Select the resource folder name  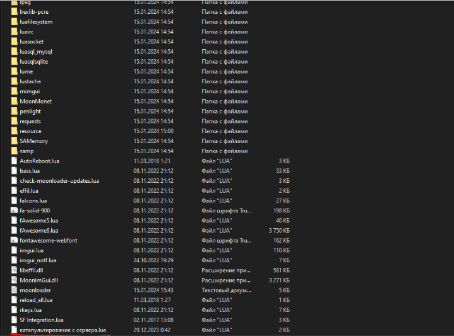[30, 131]
